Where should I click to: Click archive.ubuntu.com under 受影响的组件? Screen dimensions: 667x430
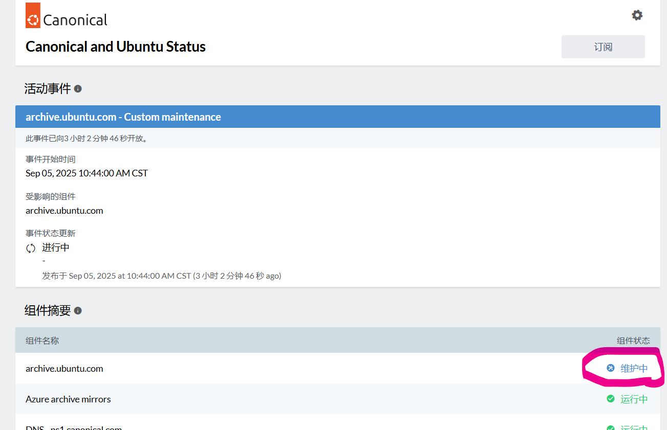click(x=64, y=211)
